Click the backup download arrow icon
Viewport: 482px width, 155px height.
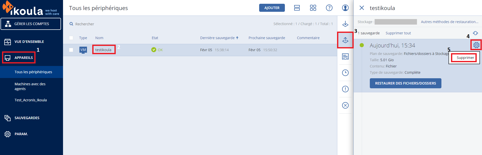(x=345, y=24)
